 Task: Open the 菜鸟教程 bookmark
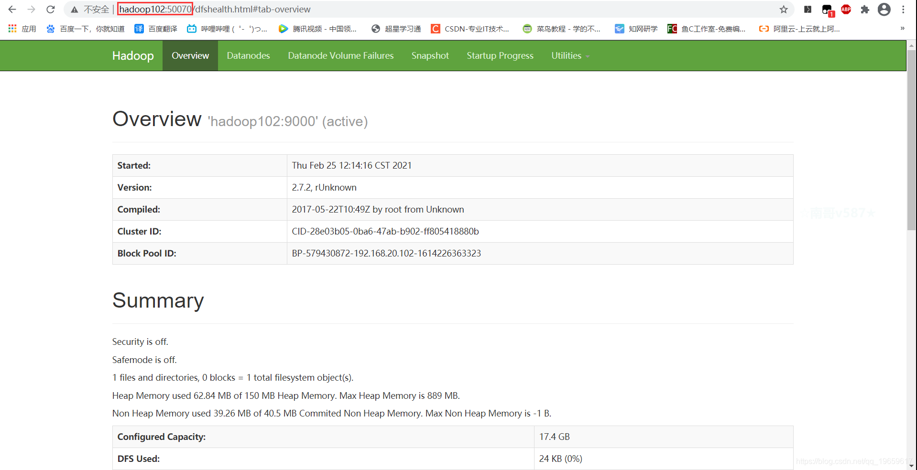[562, 29]
